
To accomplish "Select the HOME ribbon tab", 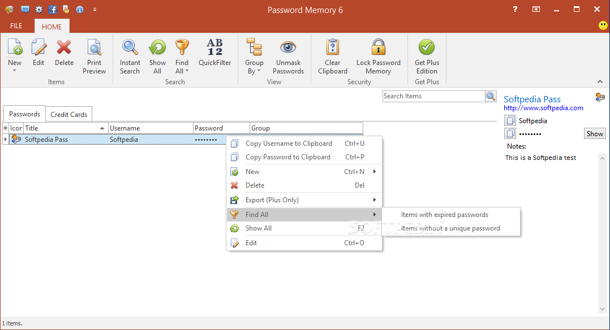I will pyautogui.click(x=51, y=27).
